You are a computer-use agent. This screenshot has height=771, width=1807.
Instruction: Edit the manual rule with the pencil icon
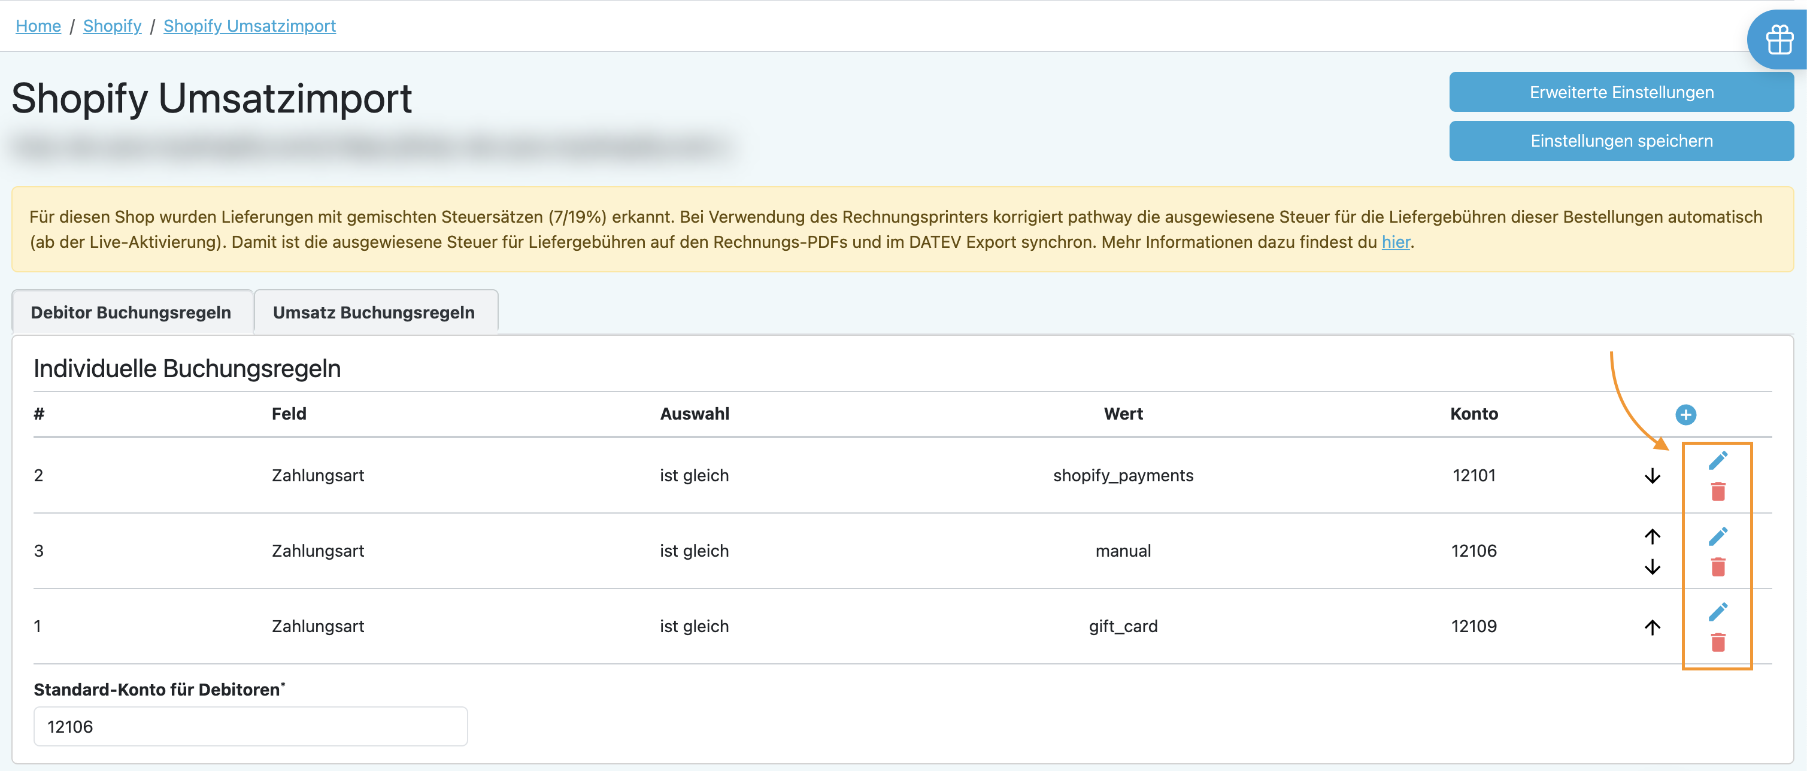1717,537
